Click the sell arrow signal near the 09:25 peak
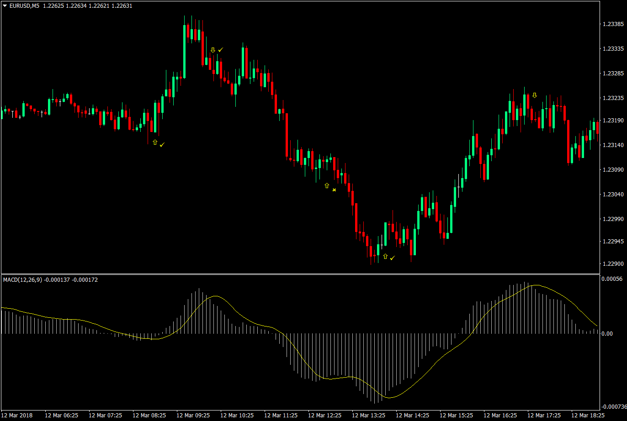Viewport: 627px width, 421px height. click(213, 49)
